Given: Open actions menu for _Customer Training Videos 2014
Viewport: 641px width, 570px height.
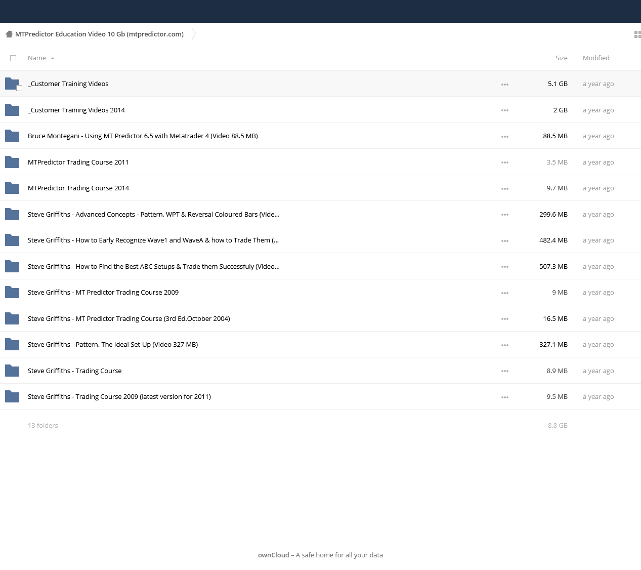Looking at the screenshot, I should tap(505, 110).
